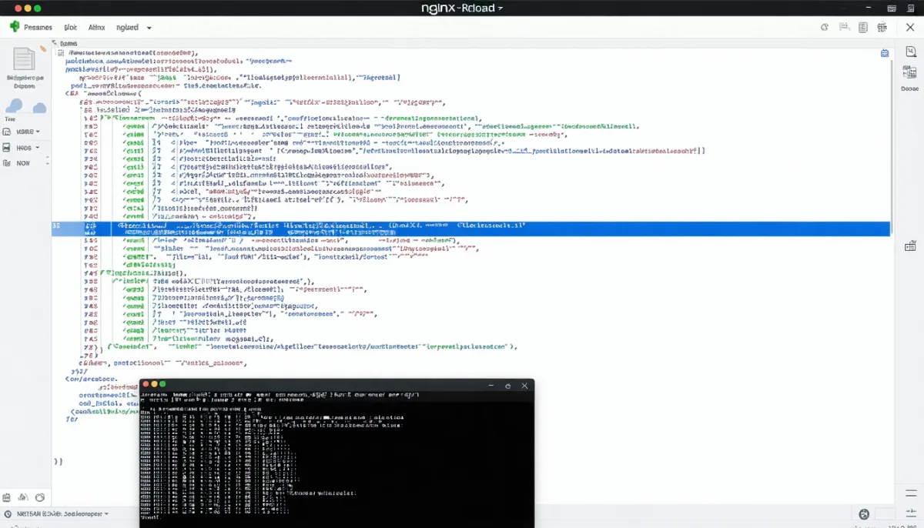Screen dimensions: 924x528
Task: Click the lower calculator icon in the right sidebar
Action: pos(909,246)
